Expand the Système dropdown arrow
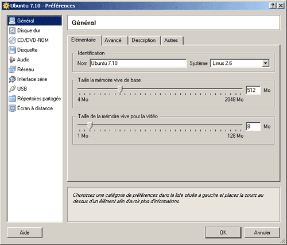 266,63
